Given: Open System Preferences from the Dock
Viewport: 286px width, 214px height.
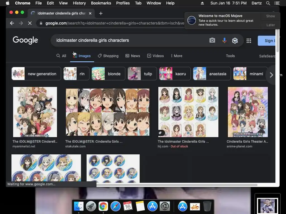Looking at the screenshot, I should click(165, 206).
